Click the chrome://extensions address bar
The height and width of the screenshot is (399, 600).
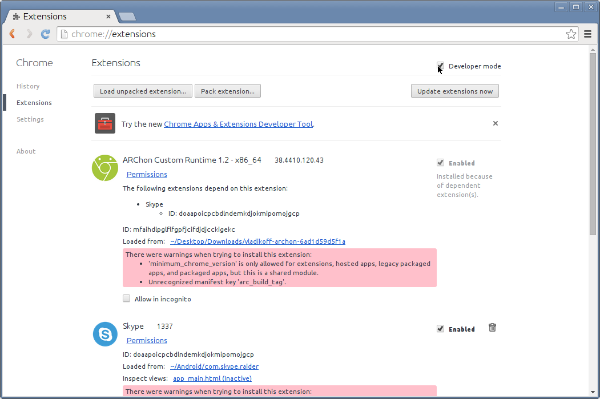pyautogui.click(x=317, y=34)
